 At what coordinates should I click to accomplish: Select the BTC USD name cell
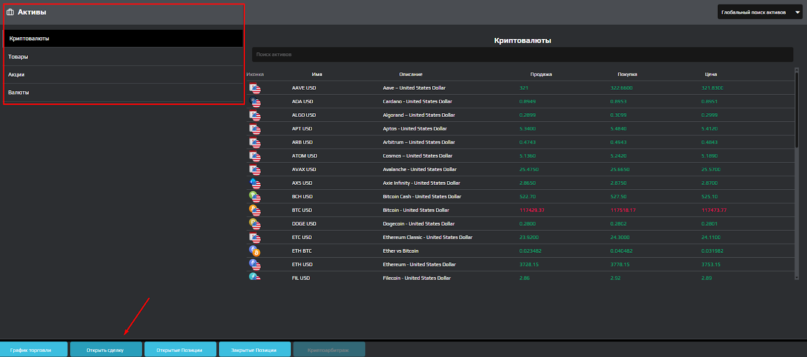(302, 210)
